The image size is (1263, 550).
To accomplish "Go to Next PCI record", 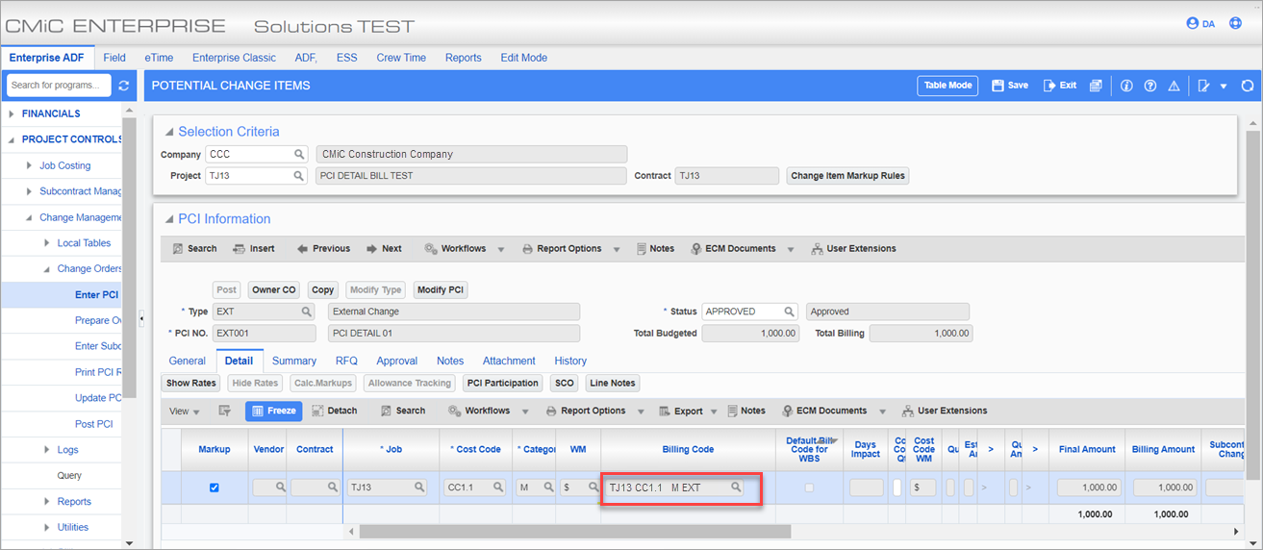I will [384, 248].
